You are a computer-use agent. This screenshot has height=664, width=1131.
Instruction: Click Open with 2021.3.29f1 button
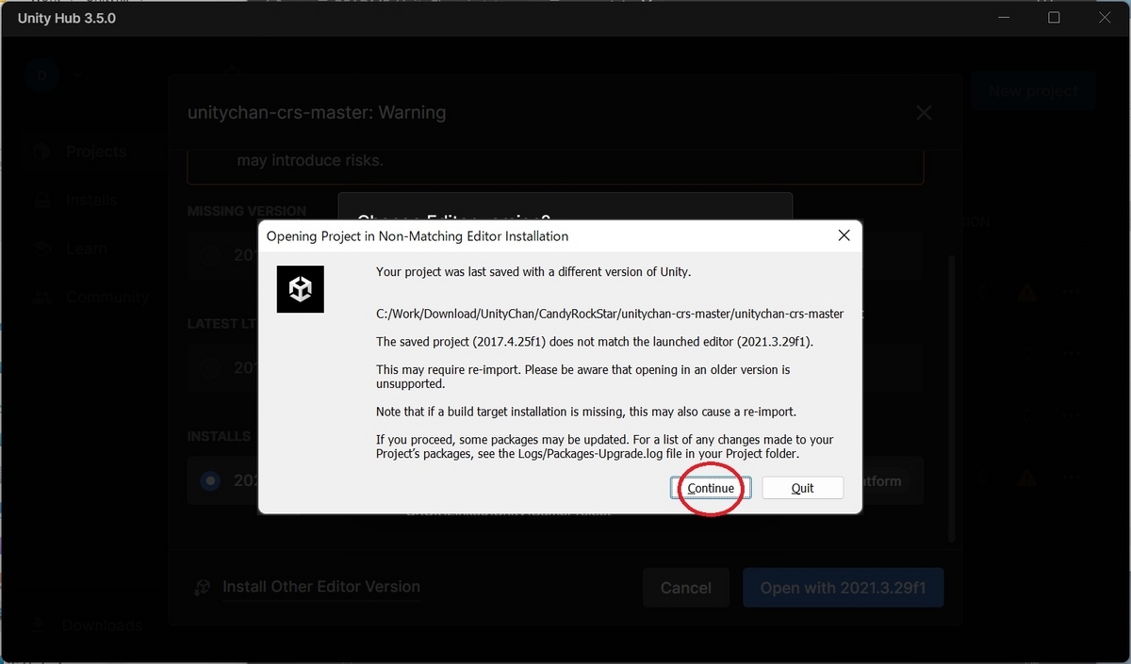[843, 588]
